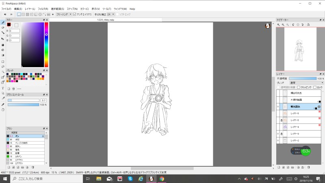
Task: Open the 手ぶれ補正 value dropdown
Action: coord(110,14)
